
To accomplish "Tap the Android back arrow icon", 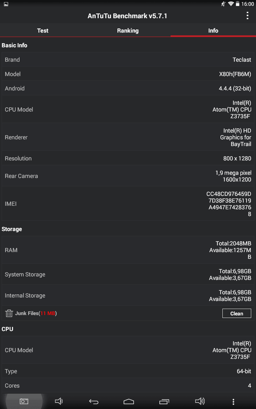I will click(x=94, y=401).
